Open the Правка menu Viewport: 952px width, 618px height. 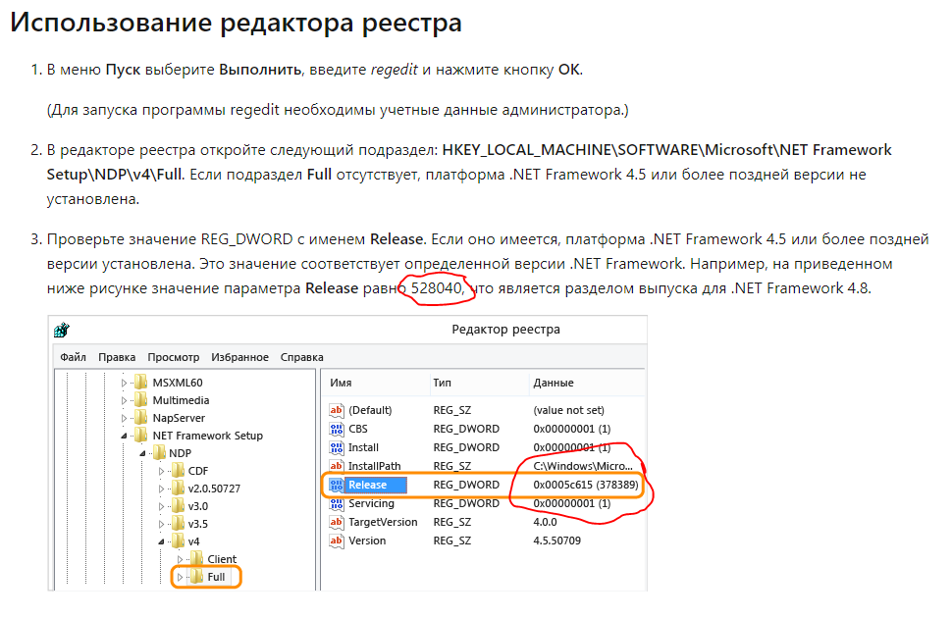click(x=117, y=357)
